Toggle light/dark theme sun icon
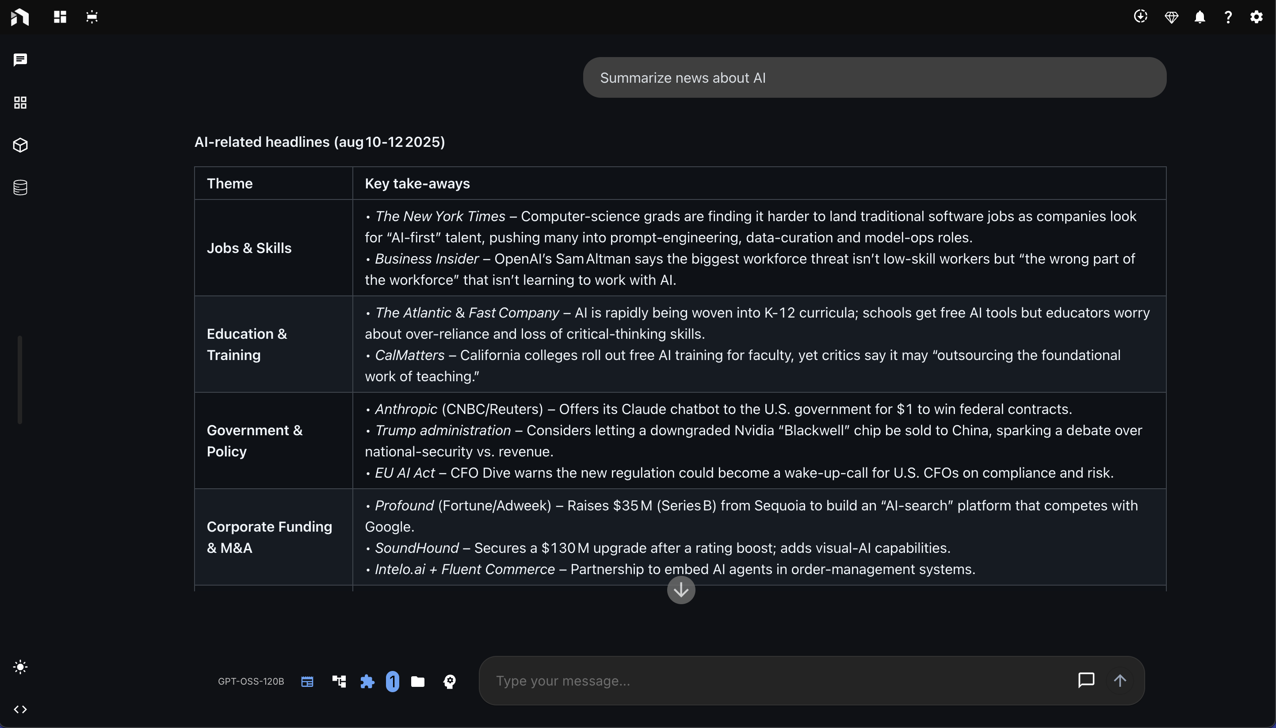1276x728 pixels. click(x=20, y=667)
